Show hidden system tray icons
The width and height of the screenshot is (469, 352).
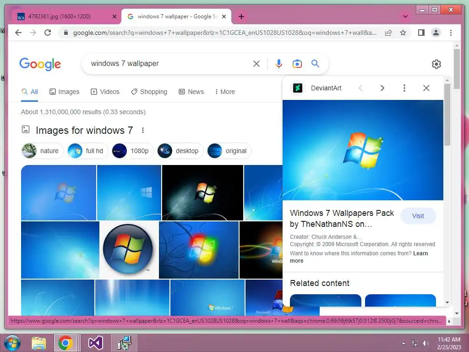[x=404, y=343]
